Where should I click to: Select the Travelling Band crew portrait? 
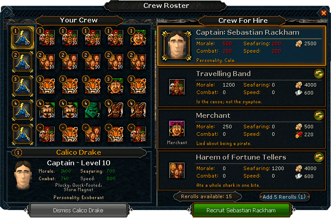(x=177, y=87)
